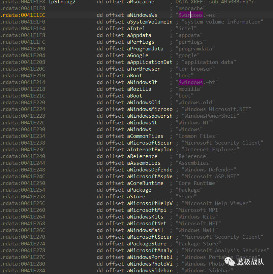Select address .rdata:0041E200

(x=23, y=49)
